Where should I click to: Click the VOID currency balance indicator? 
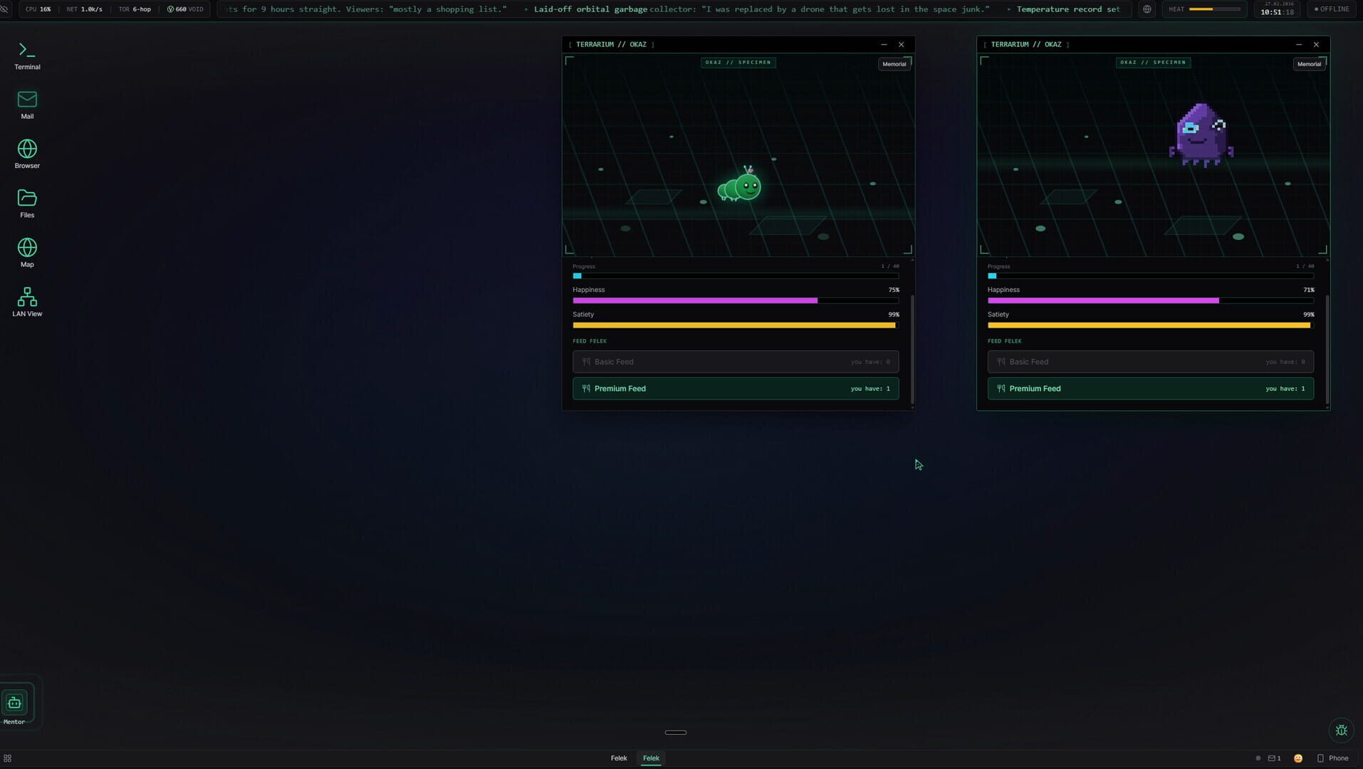[x=185, y=9]
